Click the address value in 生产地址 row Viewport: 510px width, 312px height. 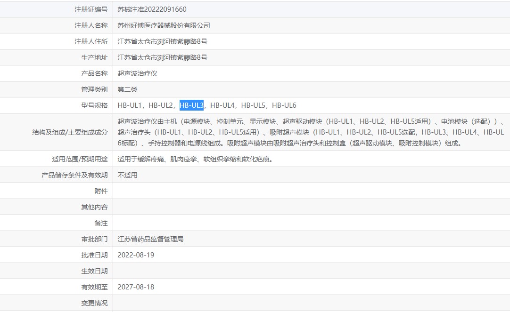click(x=162, y=57)
